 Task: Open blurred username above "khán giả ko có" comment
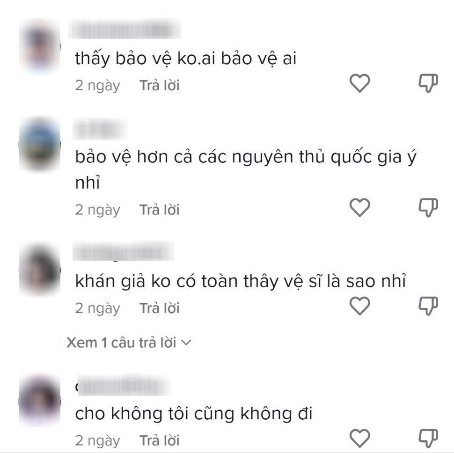tap(123, 251)
